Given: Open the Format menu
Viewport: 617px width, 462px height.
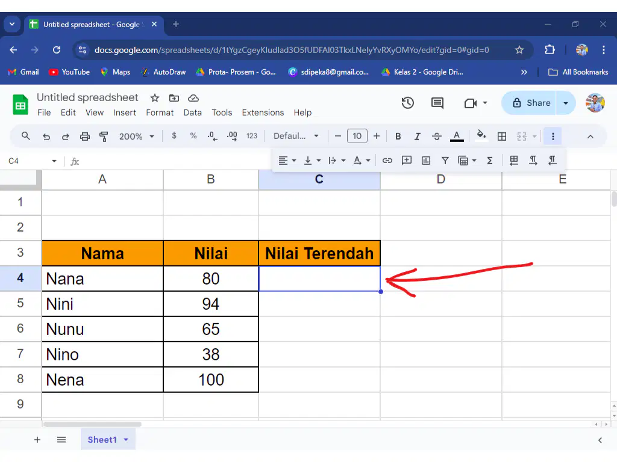Looking at the screenshot, I should pyautogui.click(x=159, y=112).
